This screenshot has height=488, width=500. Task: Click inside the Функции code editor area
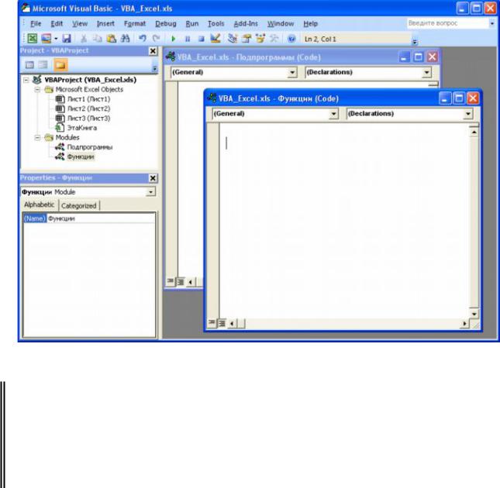[344, 222]
